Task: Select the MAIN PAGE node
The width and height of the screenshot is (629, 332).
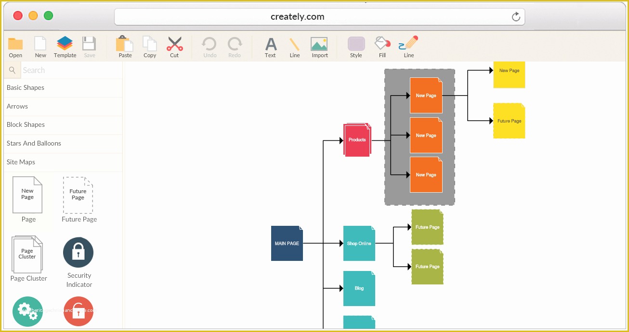Action: (287, 244)
